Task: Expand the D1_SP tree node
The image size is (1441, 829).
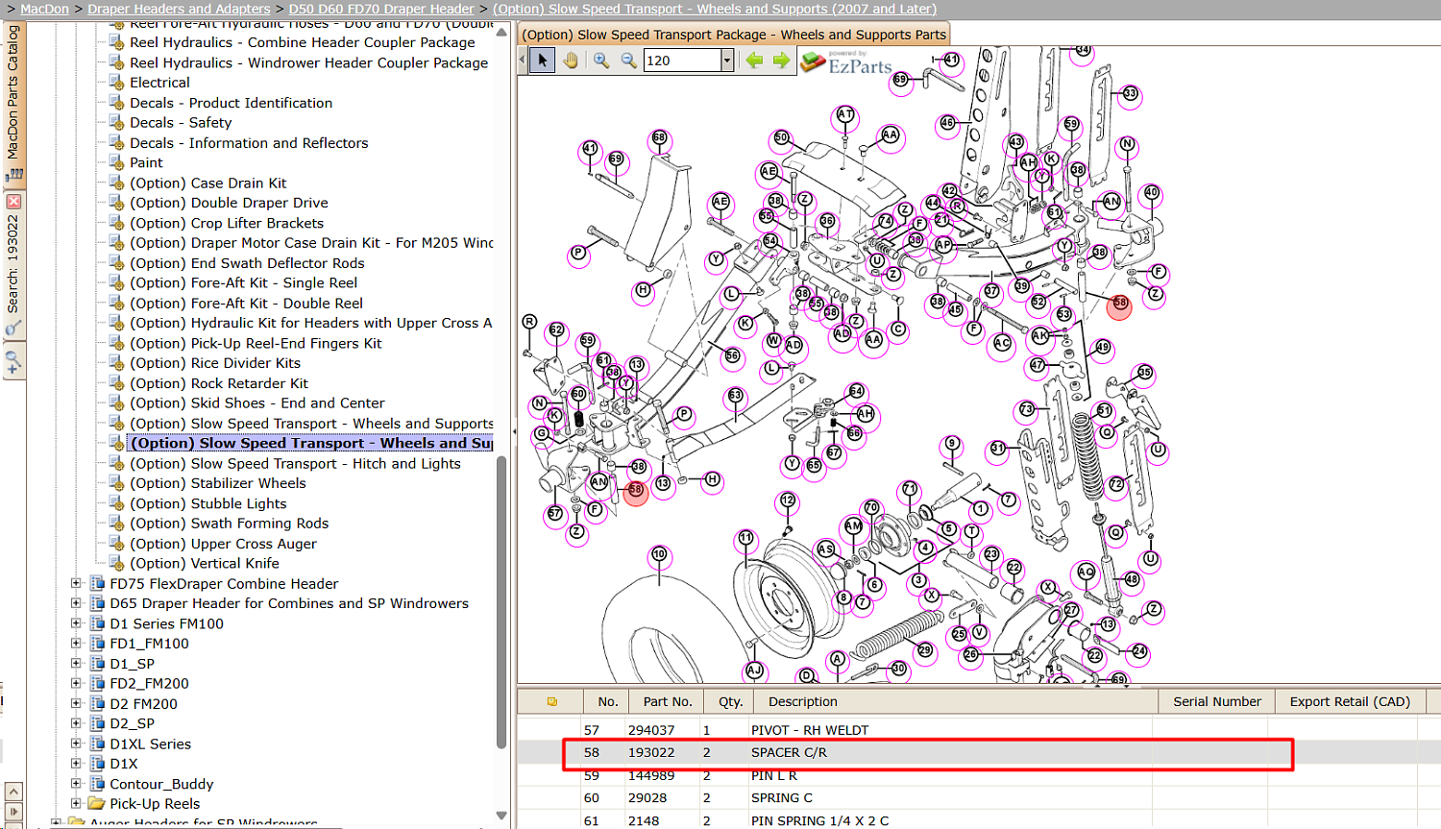Action: (76, 664)
